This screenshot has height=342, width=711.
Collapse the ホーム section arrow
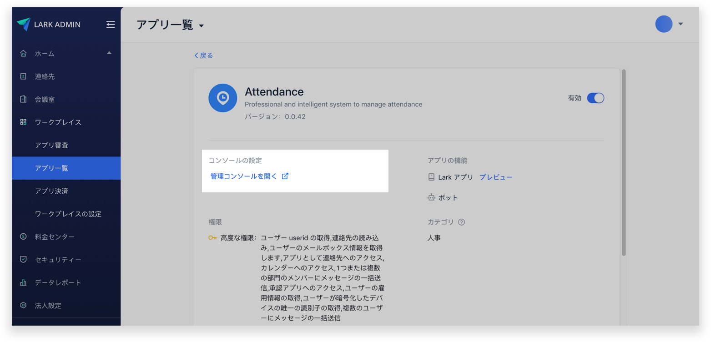(109, 53)
